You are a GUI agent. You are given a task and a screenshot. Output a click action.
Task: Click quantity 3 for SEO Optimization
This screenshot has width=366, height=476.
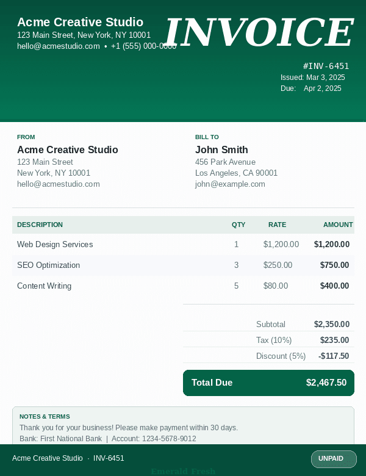pos(237,265)
